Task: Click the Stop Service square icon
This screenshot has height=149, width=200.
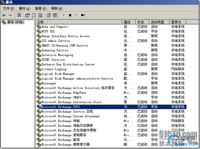Action: point(70,15)
